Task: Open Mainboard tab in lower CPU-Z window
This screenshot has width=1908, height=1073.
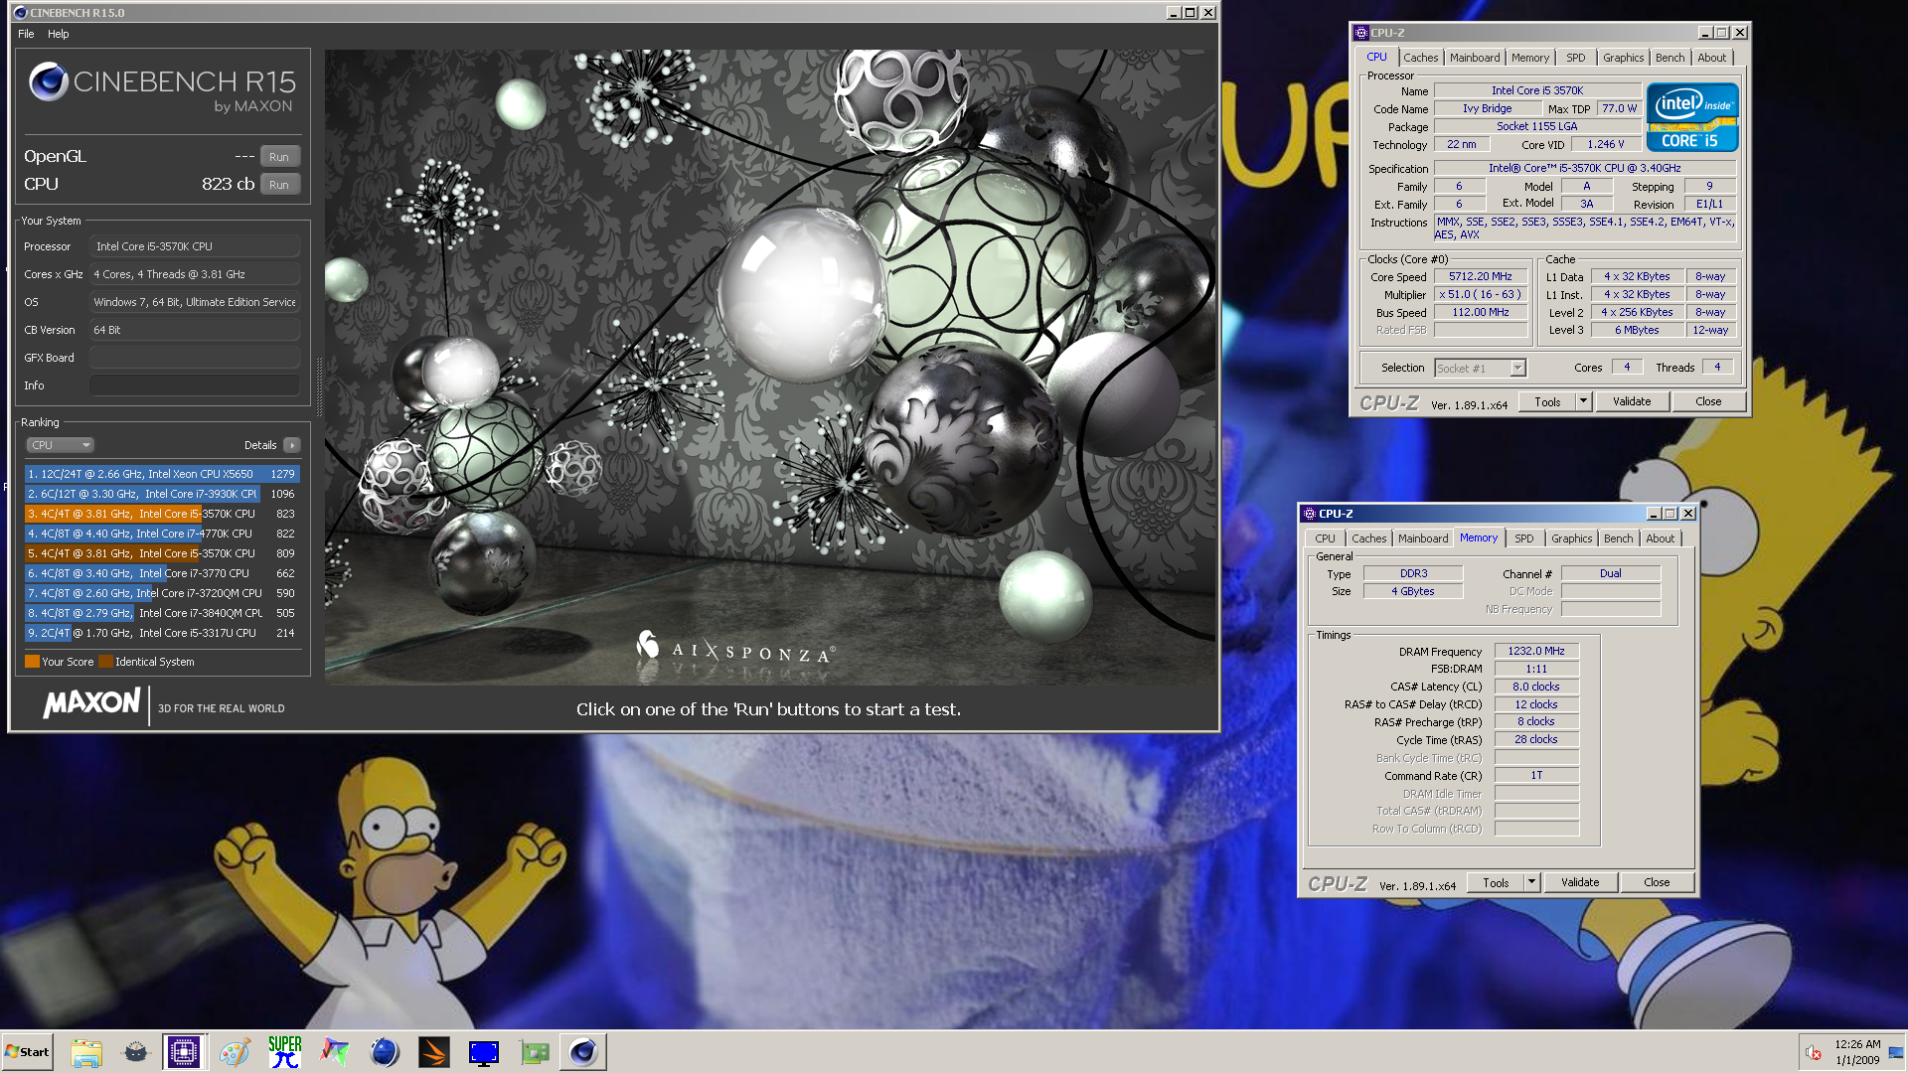Action: 1422,538
